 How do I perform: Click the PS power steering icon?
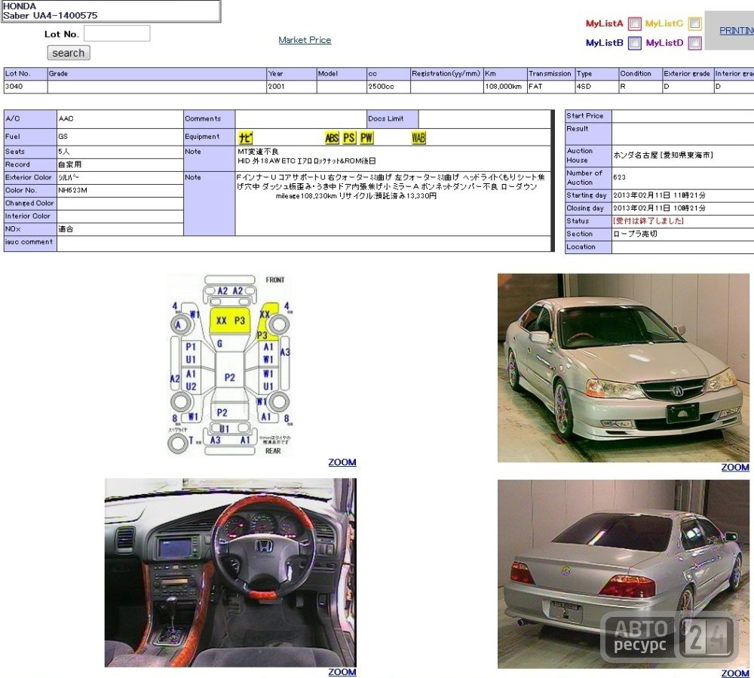coord(349,138)
